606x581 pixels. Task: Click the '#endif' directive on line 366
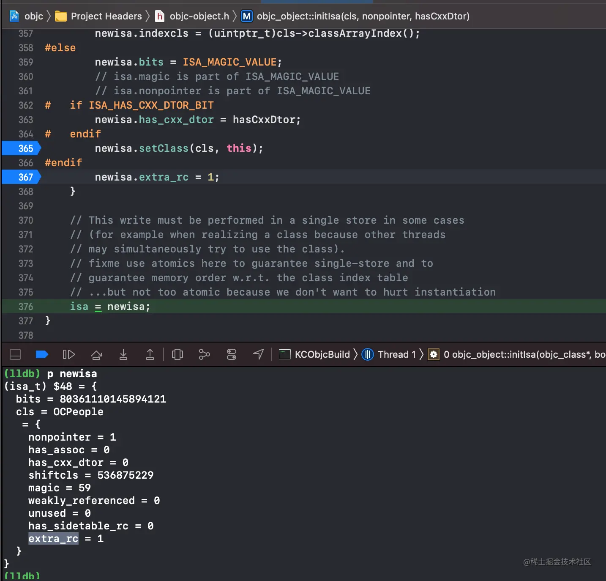tap(63, 163)
